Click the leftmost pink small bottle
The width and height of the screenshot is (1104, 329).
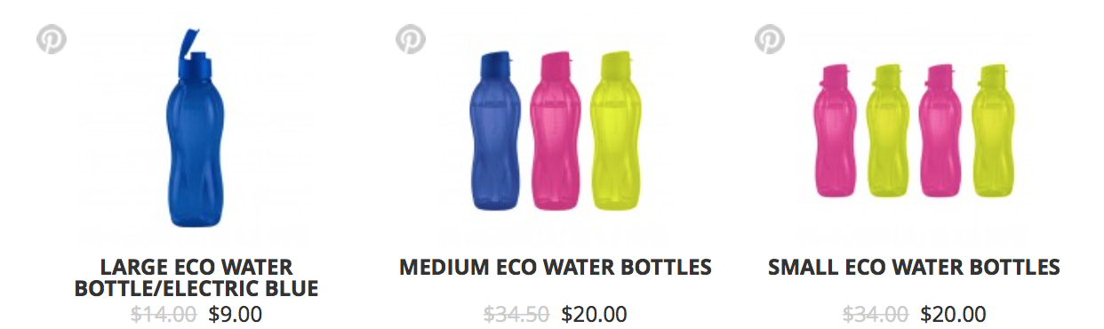[834, 130]
